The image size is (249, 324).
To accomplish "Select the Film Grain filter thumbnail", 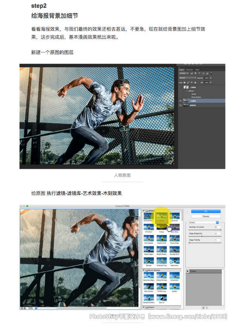I will [149, 227].
